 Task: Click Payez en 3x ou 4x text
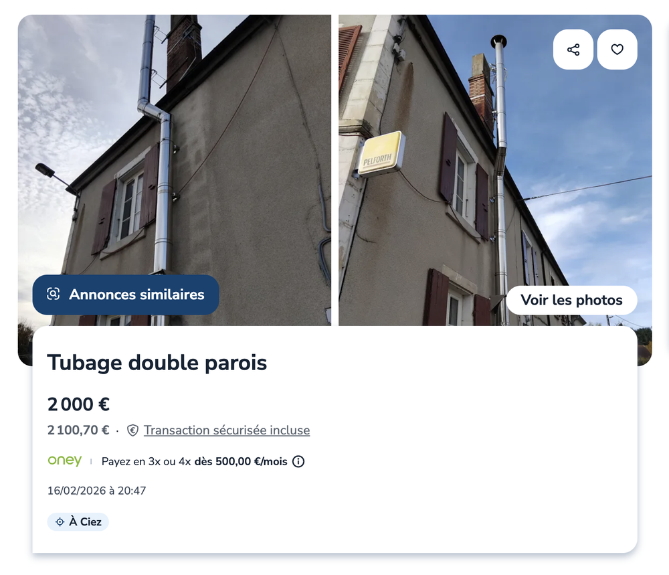pos(146,461)
